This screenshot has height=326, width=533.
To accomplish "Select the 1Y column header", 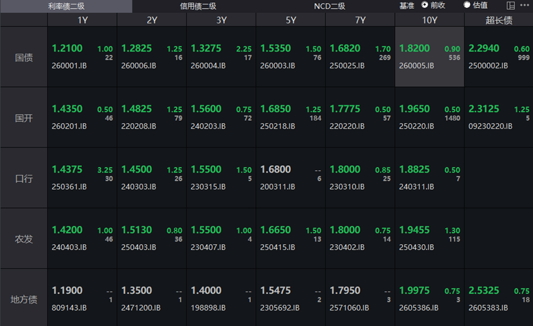I will [82, 20].
